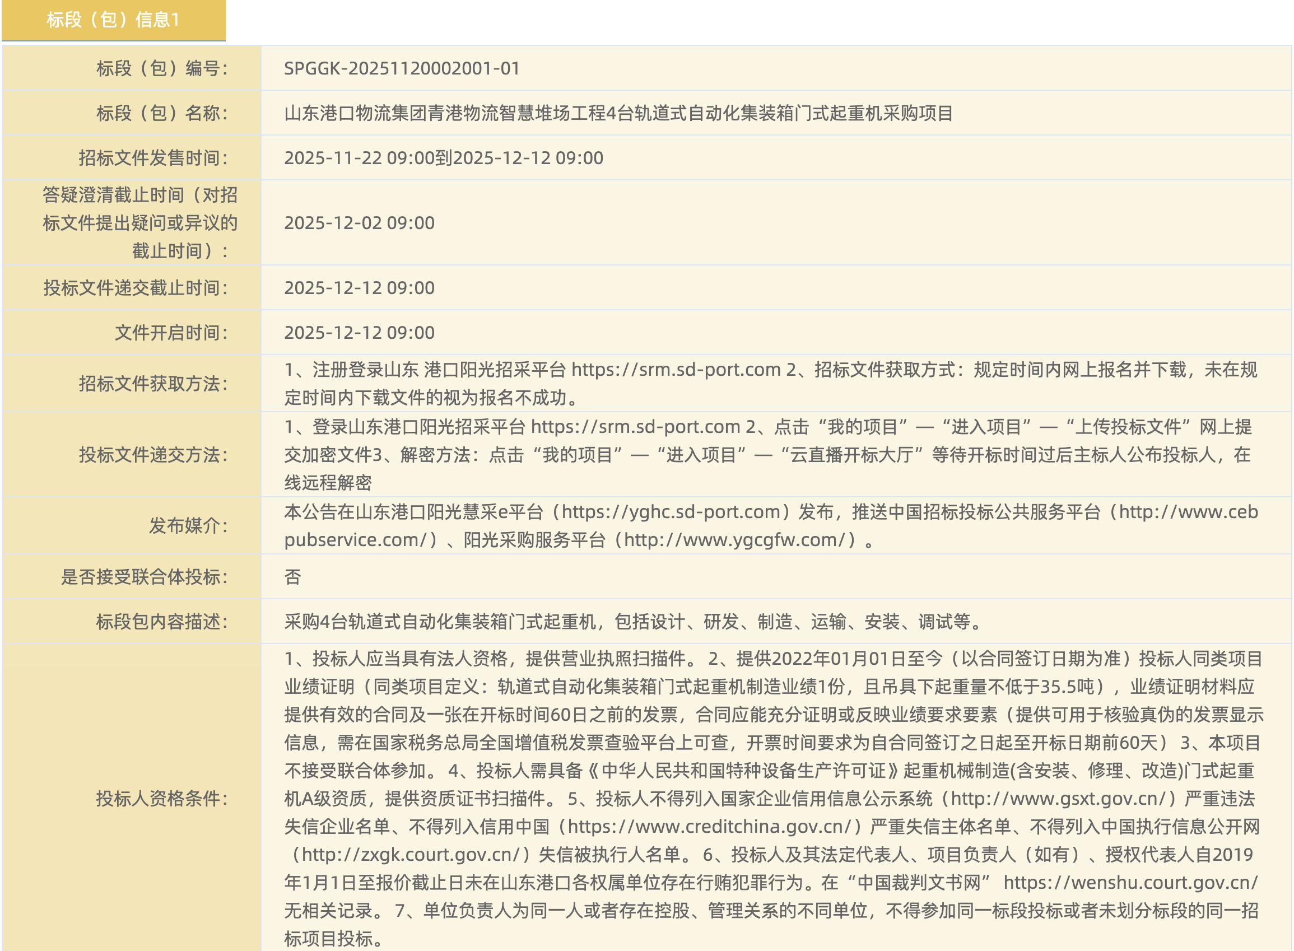Click the 否 consortium bid value

click(292, 577)
